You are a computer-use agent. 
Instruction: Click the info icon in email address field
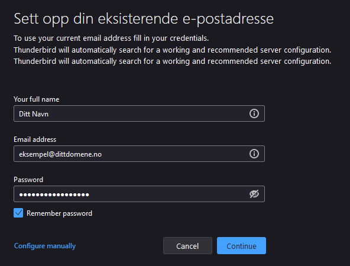pos(254,154)
